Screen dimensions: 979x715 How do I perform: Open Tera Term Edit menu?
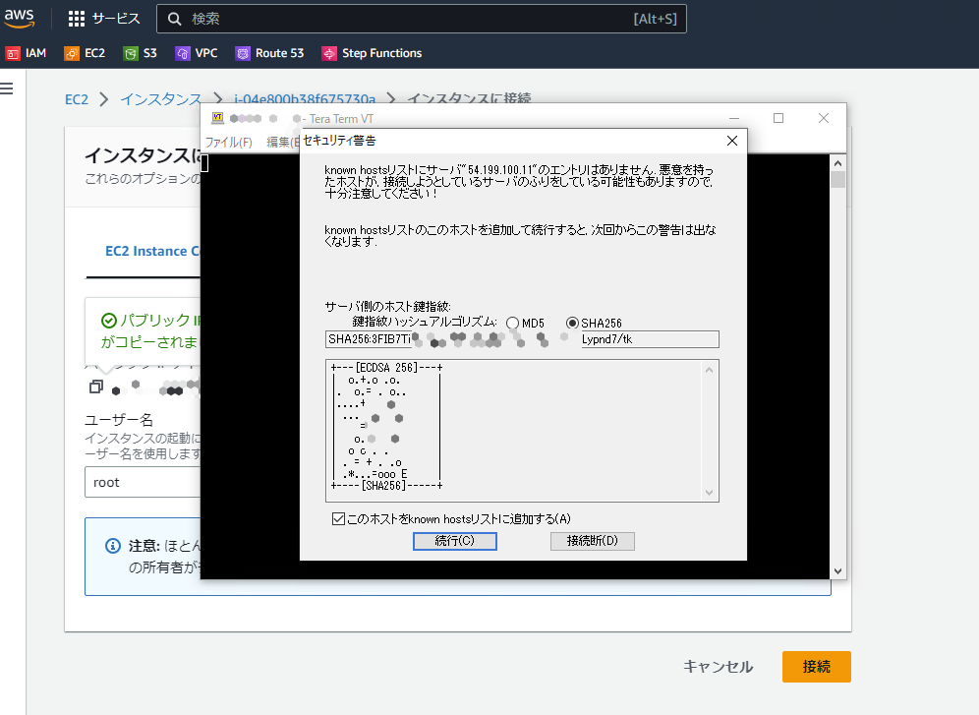click(283, 143)
